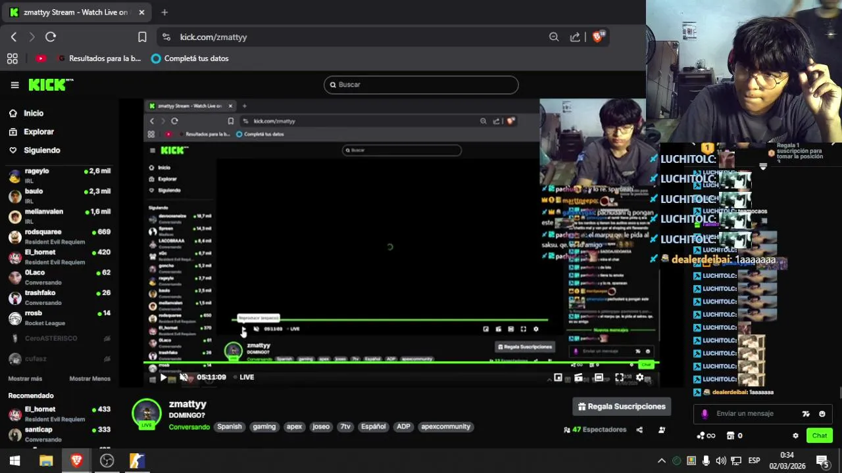Select the Español tag
This screenshot has height=473, width=842.
(x=373, y=427)
